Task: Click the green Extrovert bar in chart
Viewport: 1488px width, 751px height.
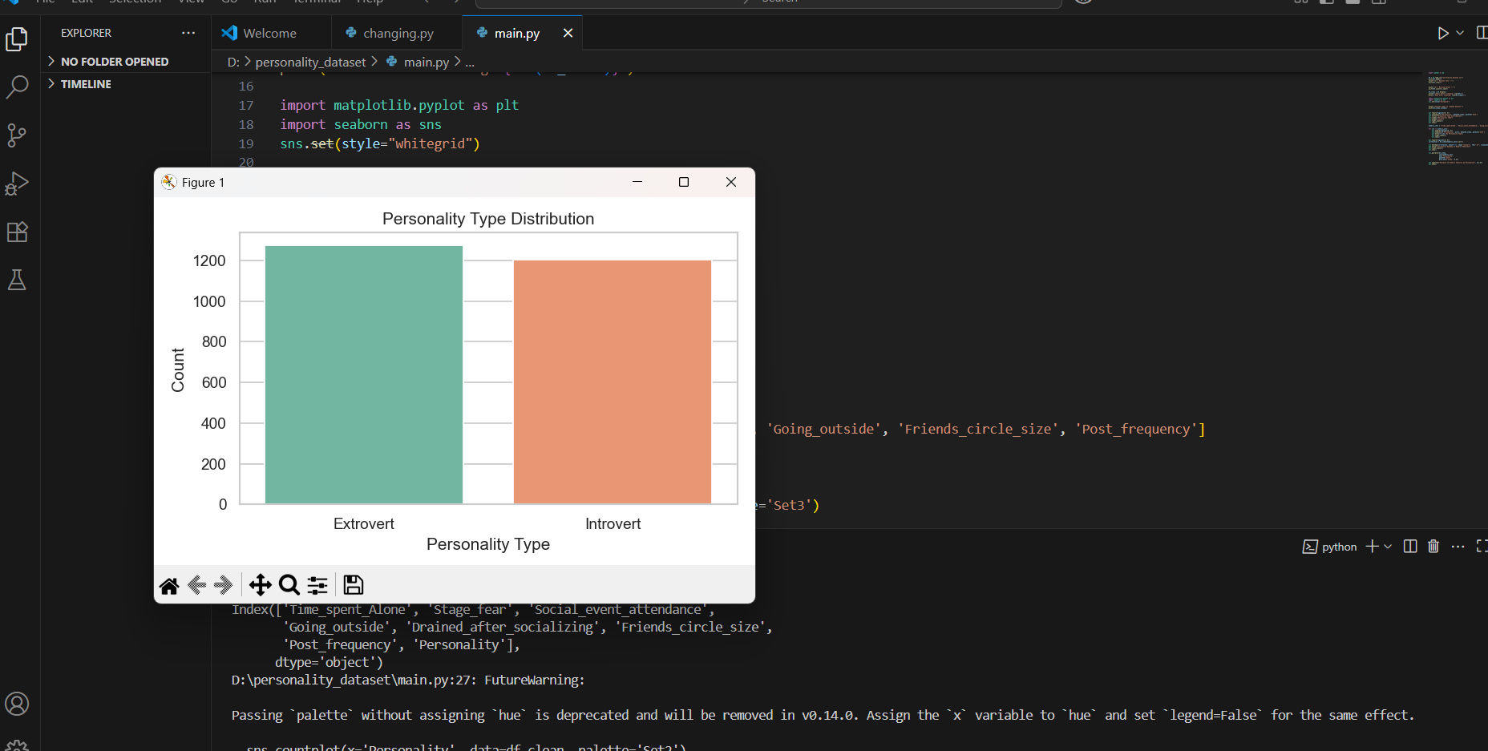Action: (x=363, y=374)
